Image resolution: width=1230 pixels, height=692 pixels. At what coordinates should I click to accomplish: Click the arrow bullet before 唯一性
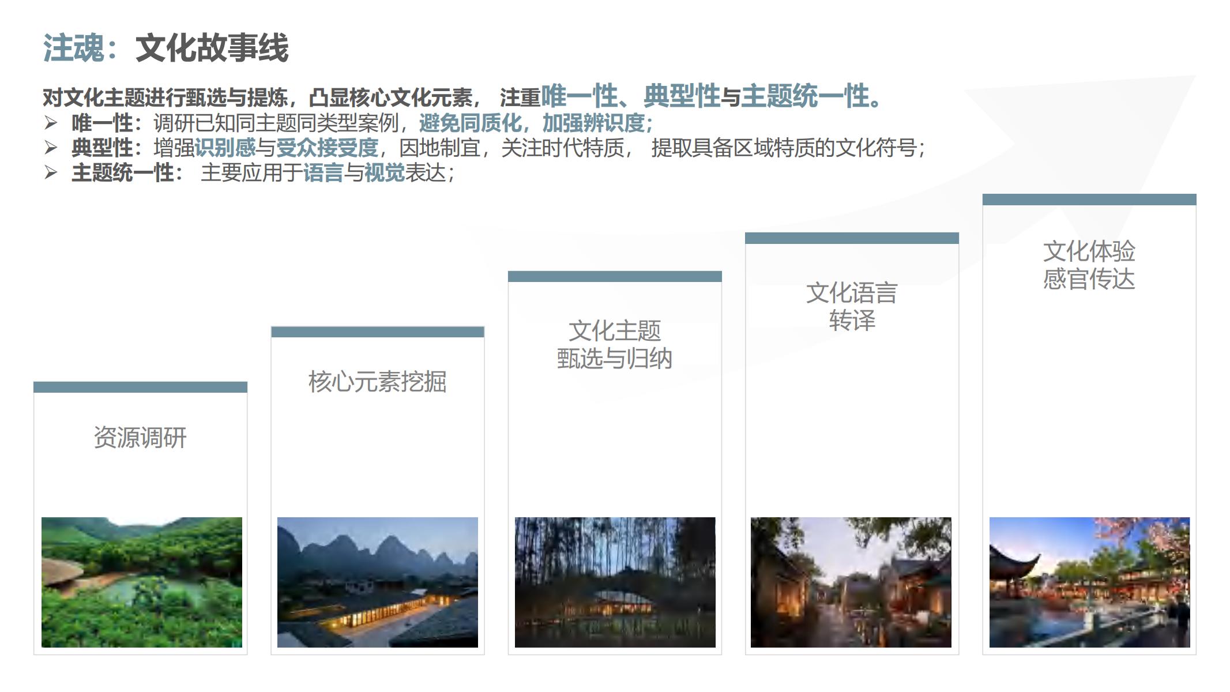(x=51, y=123)
